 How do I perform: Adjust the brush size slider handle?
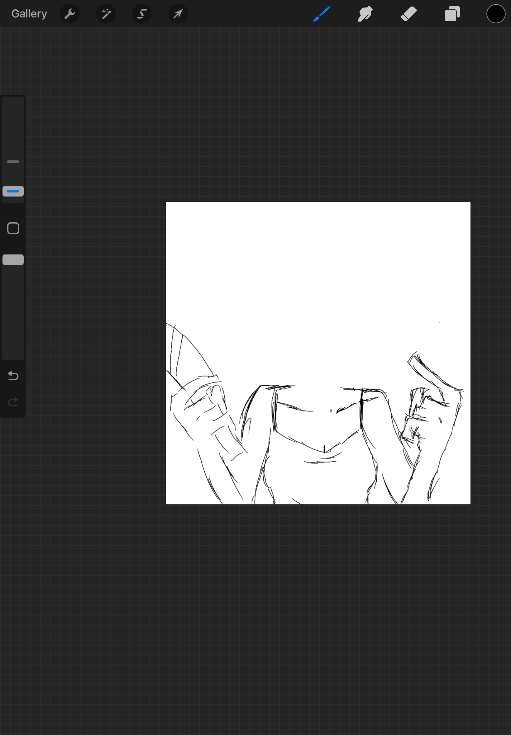(x=13, y=191)
